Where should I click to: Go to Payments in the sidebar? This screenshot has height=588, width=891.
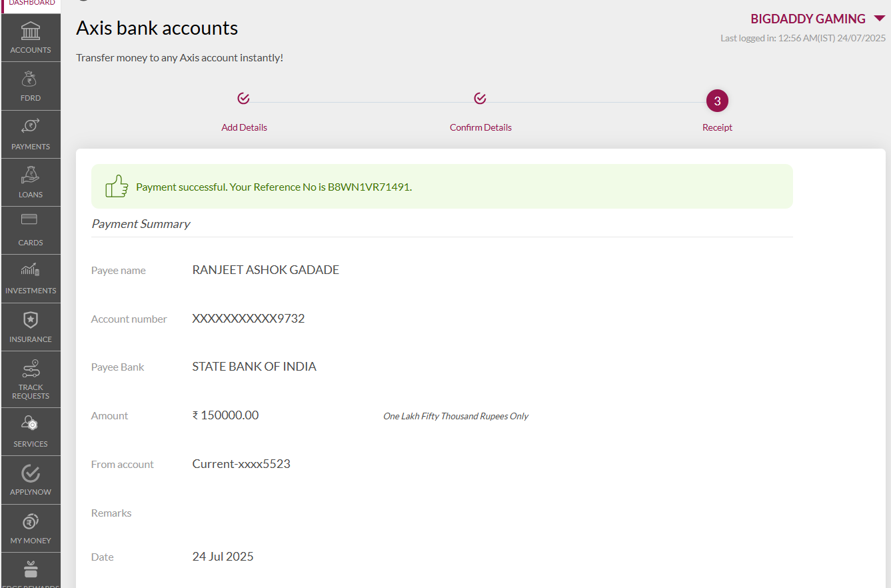[31, 135]
